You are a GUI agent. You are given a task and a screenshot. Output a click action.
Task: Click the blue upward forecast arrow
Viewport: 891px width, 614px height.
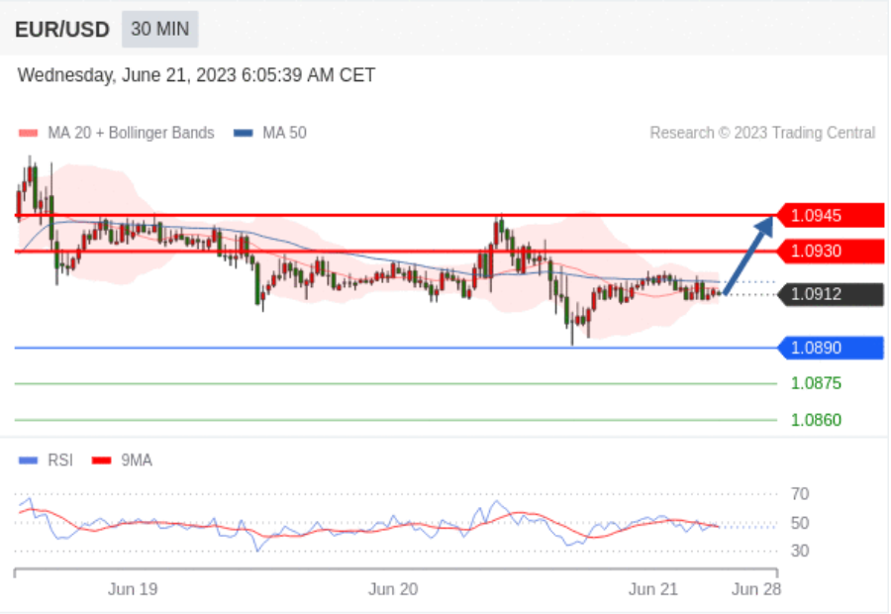(749, 256)
